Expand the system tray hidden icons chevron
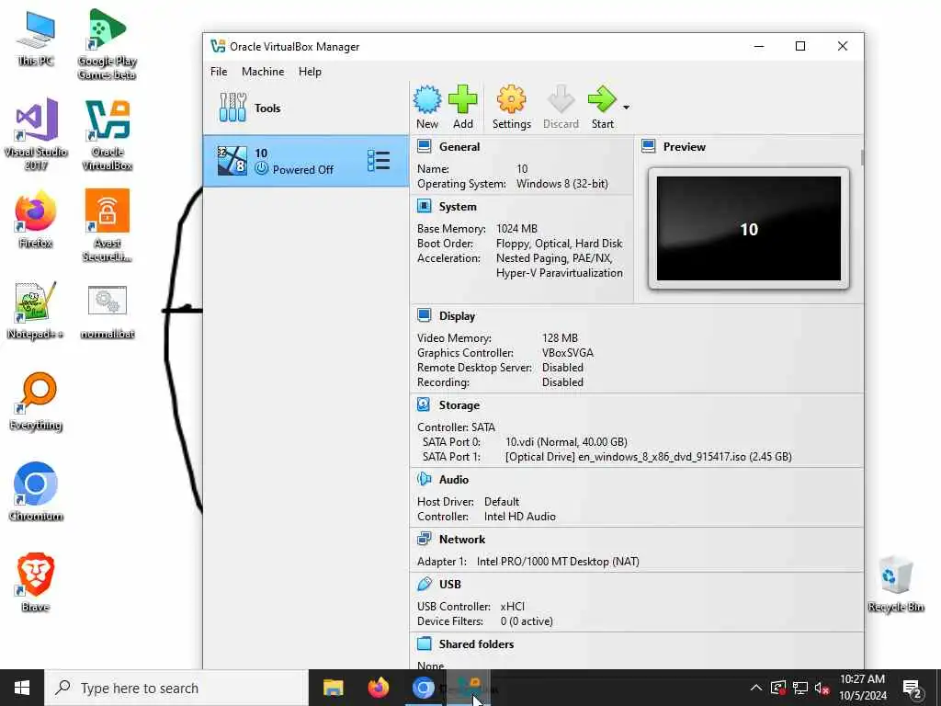The image size is (941, 706). coord(756,688)
